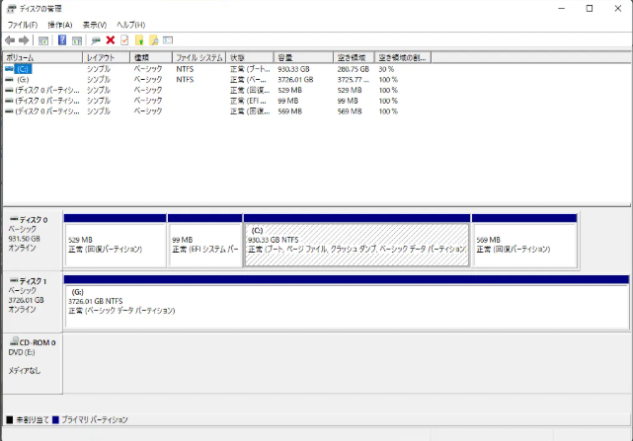Open the 操作(A) menu
Screen dimensions: 633x441
pyautogui.click(x=60, y=25)
